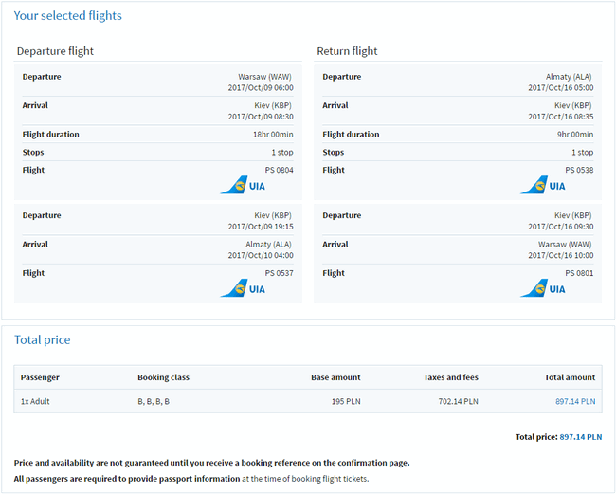Click the 'Booking class' column header

[x=163, y=377]
